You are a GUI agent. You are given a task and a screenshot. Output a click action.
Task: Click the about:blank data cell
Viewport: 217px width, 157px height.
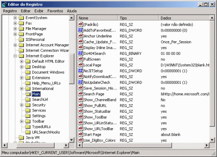[x=171, y=134]
